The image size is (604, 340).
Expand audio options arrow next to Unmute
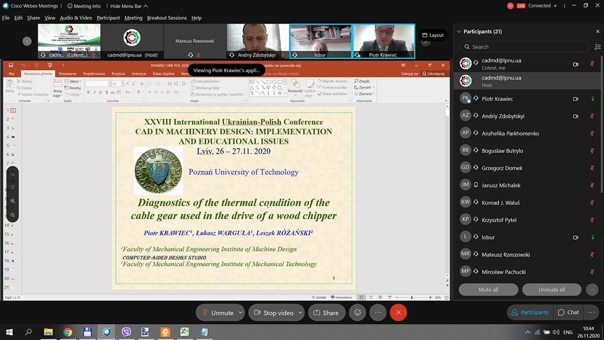point(241,313)
